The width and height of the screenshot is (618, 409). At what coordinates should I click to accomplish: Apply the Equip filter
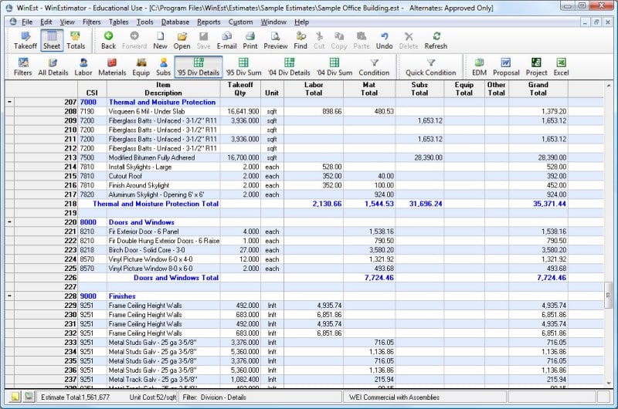point(141,67)
